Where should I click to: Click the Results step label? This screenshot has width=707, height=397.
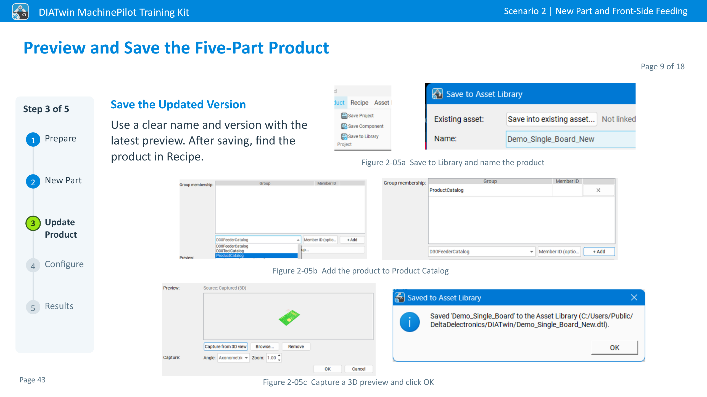pos(59,306)
